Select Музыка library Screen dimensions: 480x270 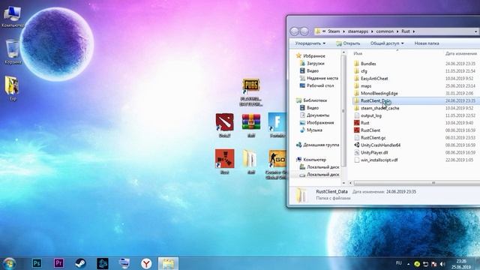[310, 130]
